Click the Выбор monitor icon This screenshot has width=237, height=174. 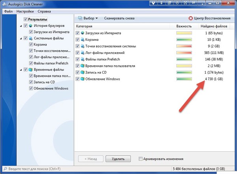[80, 18]
